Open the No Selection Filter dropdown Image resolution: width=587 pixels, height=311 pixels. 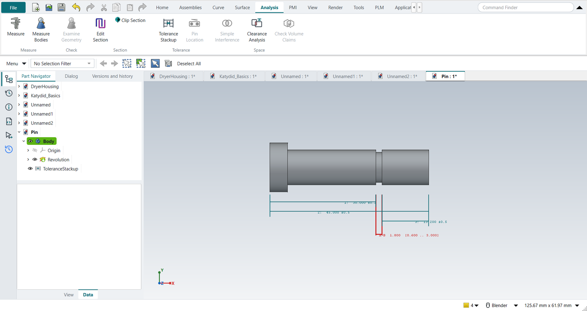[x=62, y=64]
